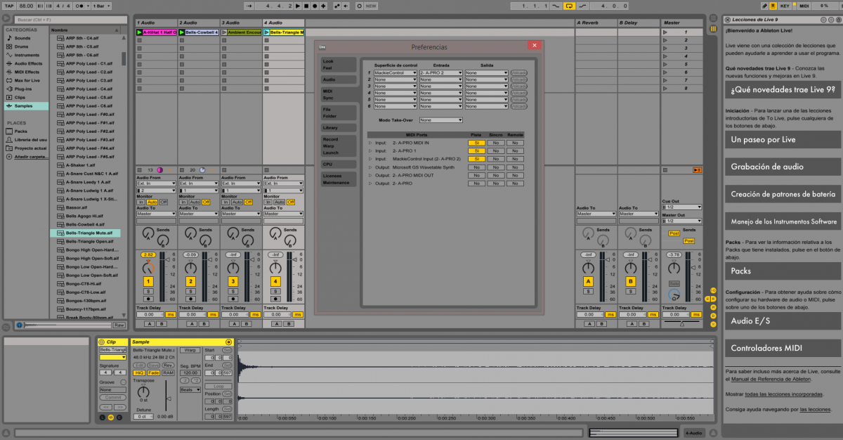Click the TAP tempo control

[x=8, y=6]
